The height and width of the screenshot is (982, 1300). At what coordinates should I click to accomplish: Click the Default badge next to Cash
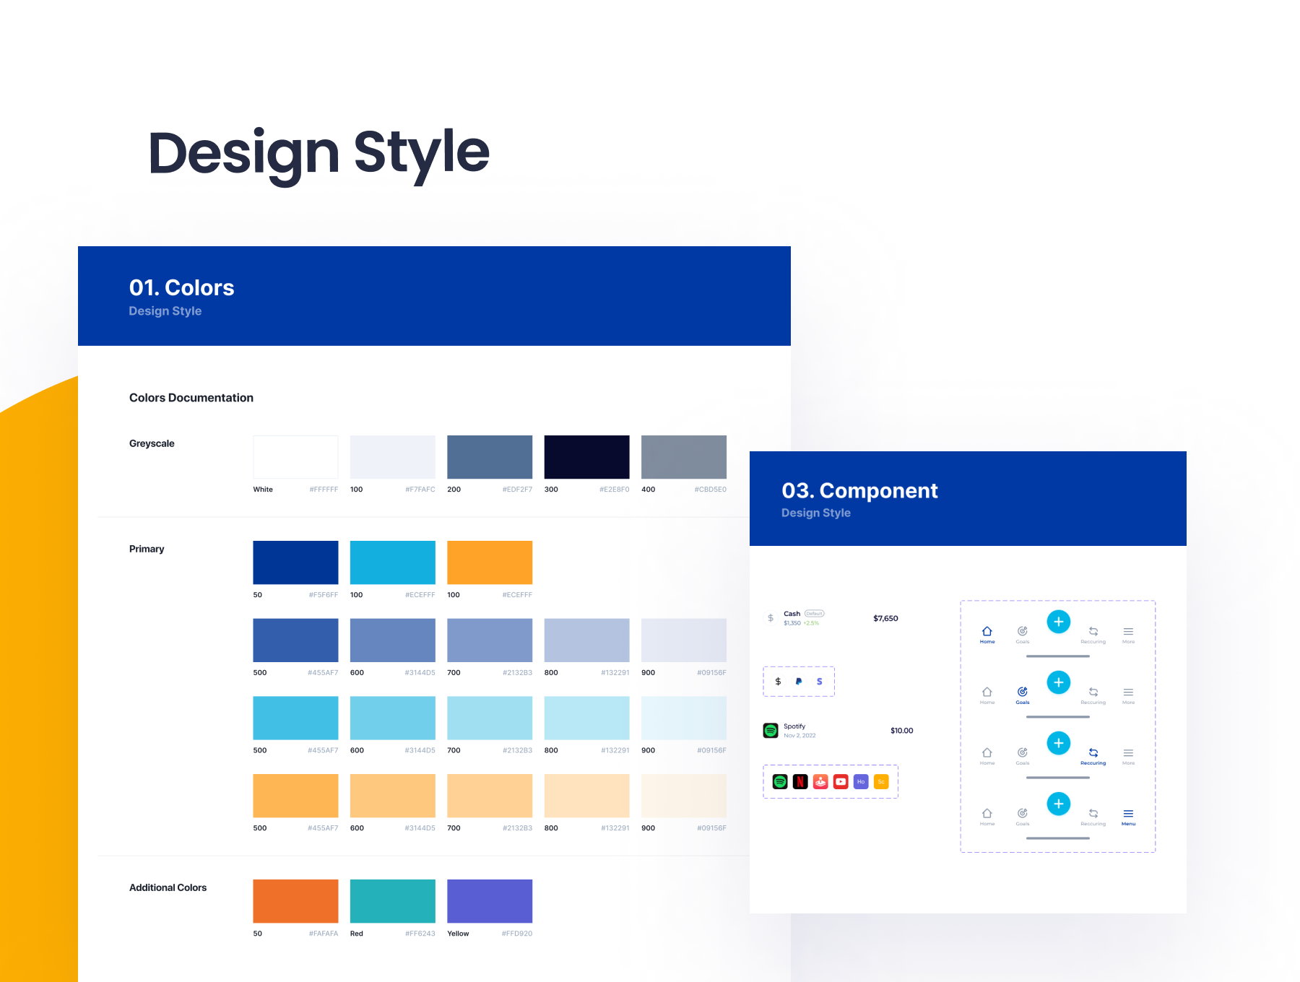click(x=814, y=614)
